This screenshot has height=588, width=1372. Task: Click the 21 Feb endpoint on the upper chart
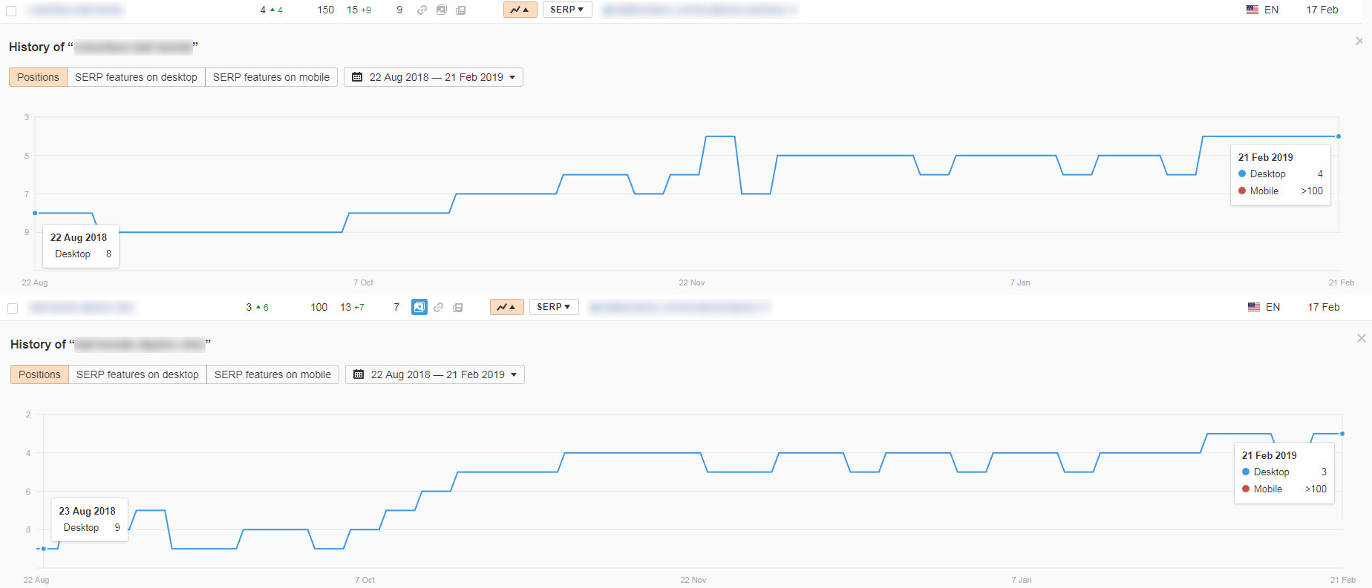pyautogui.click(x=1339, y=136)
